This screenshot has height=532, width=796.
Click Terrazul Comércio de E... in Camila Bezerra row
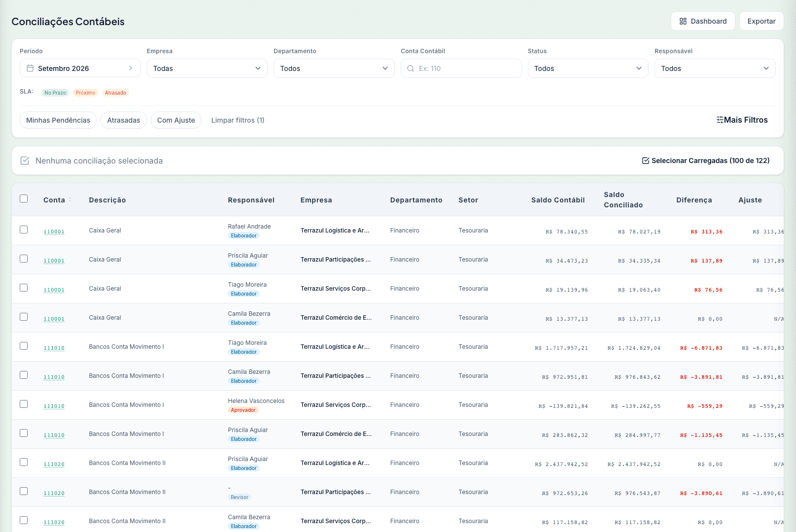pos(336,318)
